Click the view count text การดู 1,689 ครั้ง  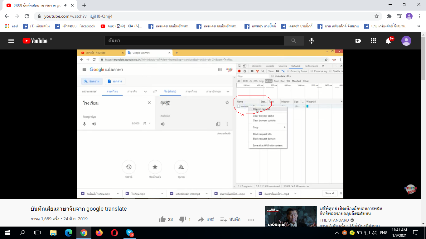tap(45, 219)
